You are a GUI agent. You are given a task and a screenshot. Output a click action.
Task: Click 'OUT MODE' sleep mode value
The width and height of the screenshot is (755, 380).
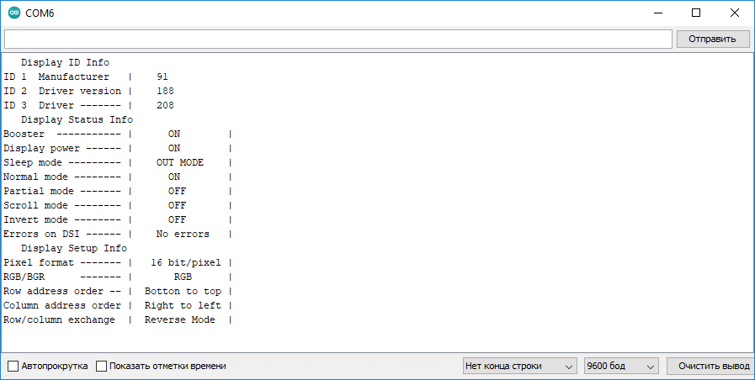[x=179, y=162]
